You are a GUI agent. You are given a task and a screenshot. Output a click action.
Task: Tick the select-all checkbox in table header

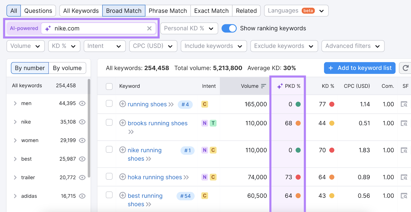109,86
